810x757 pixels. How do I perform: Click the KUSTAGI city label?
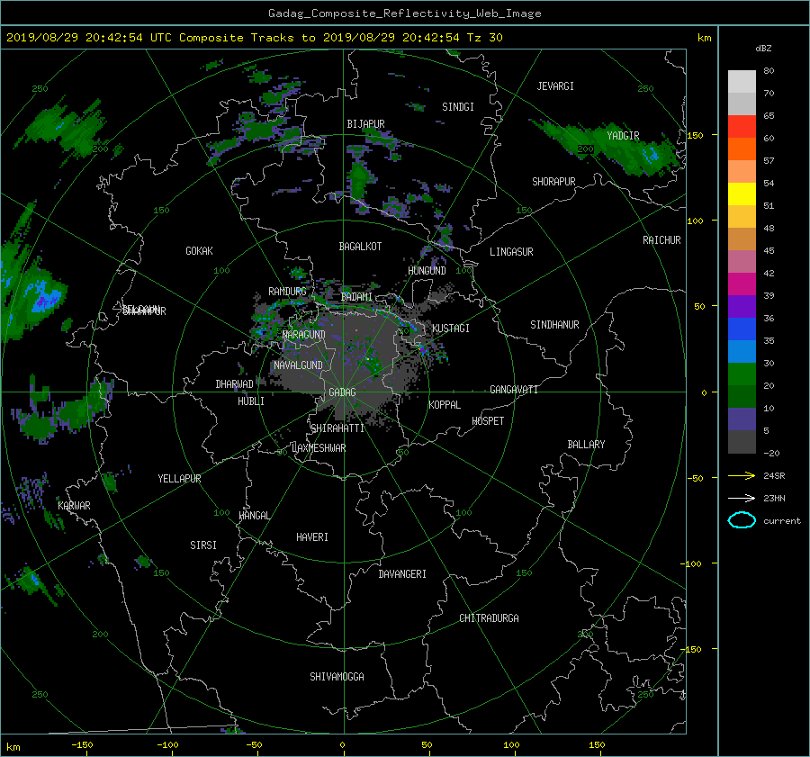[x=451, y=329]
